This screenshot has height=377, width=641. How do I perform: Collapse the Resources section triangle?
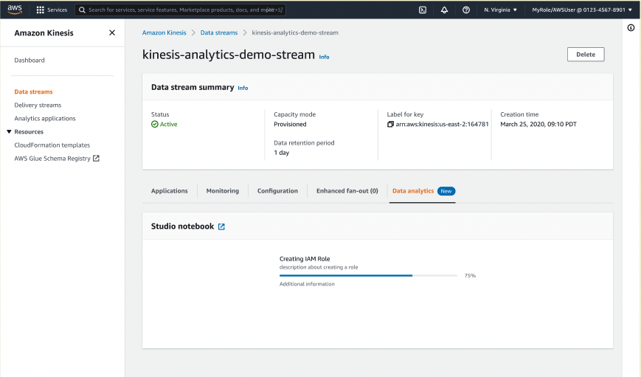pos(9,131)
